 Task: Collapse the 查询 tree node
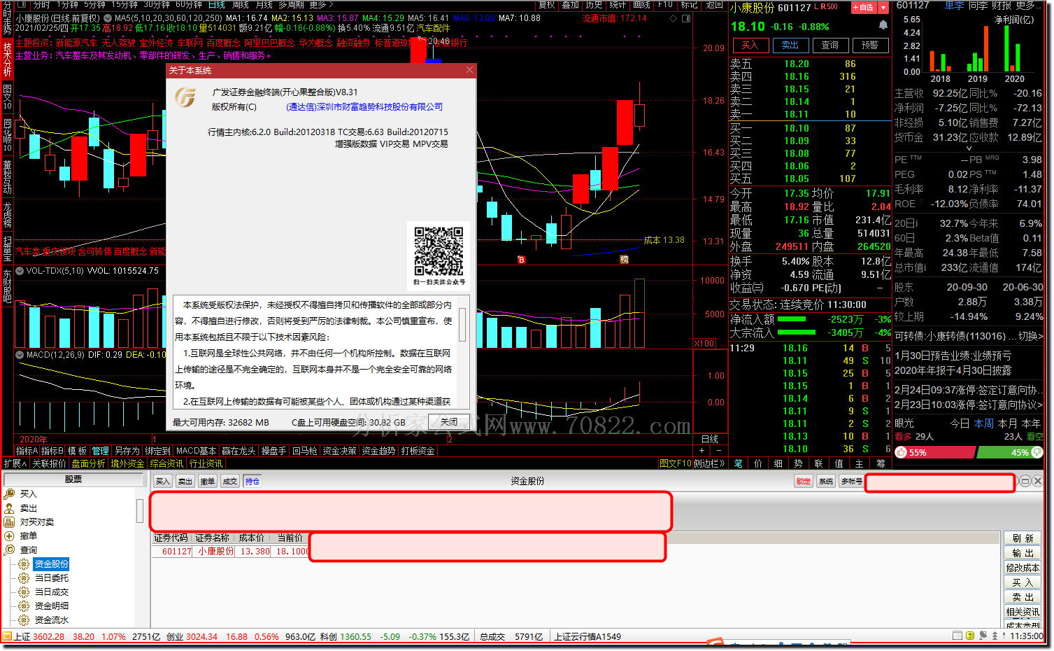pyautogui.click(x=9, y=550)
